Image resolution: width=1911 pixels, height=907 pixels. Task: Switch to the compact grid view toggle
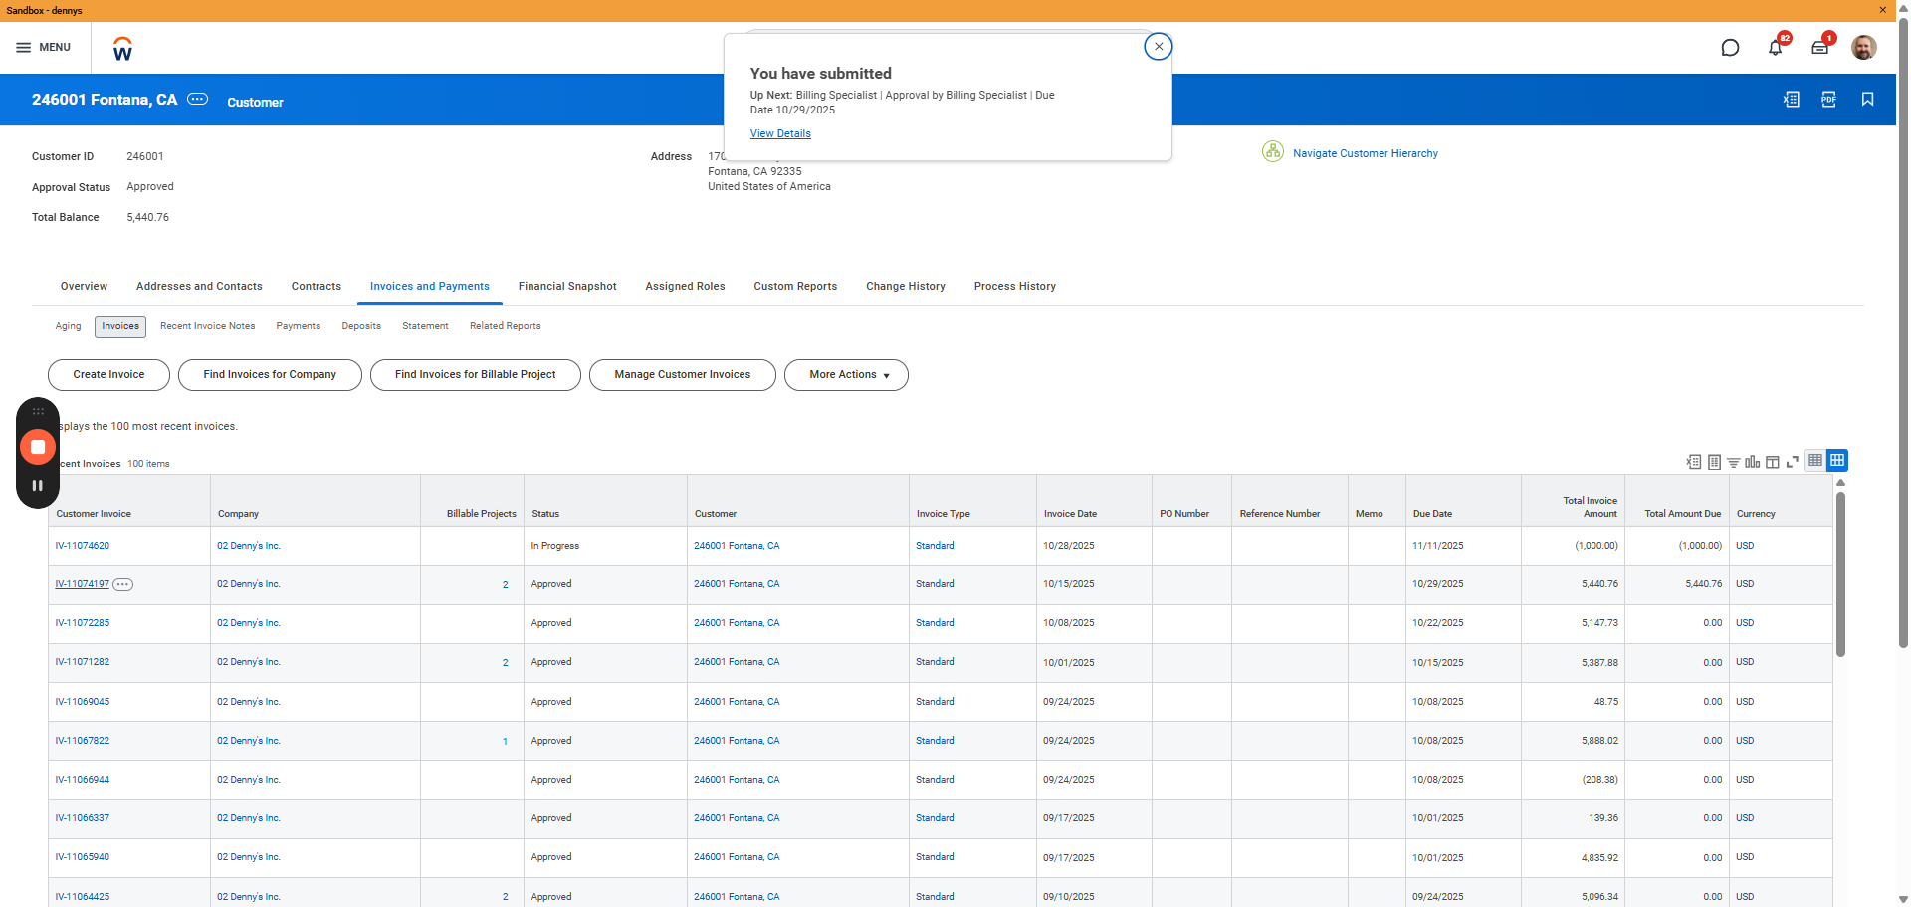(x=1815, y=460)
